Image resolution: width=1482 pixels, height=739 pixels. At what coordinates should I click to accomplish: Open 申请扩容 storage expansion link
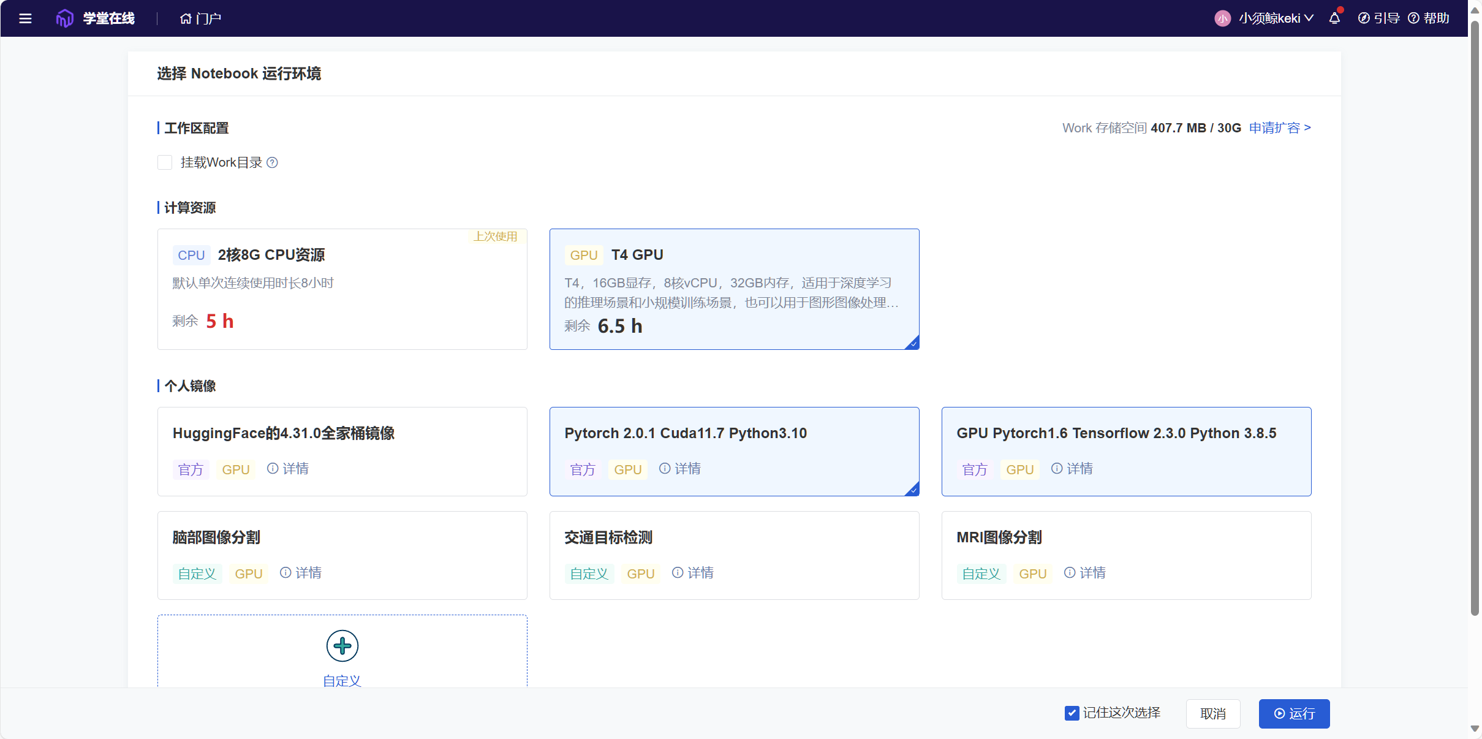(x=1280, y=128)
